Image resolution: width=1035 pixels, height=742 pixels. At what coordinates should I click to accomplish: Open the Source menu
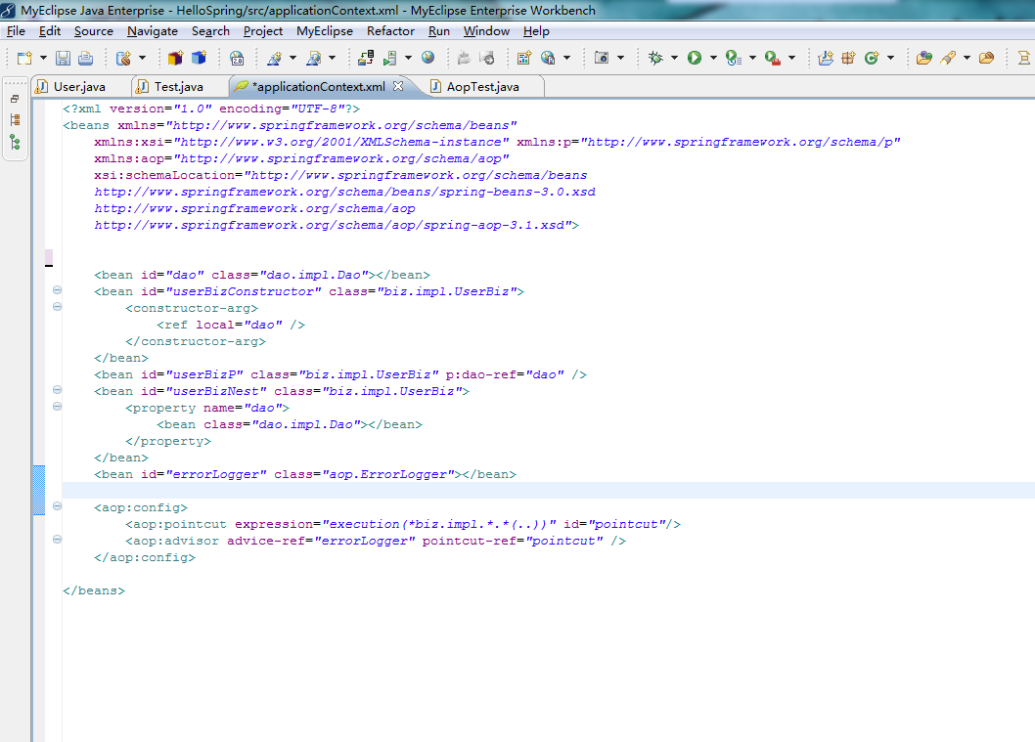click(x=94, y=31)
